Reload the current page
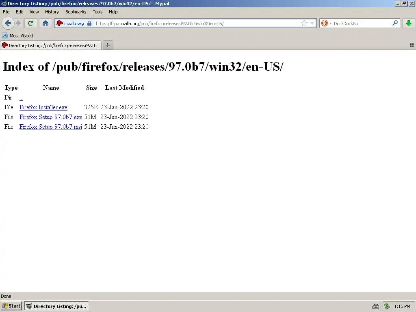 [30, 23]
